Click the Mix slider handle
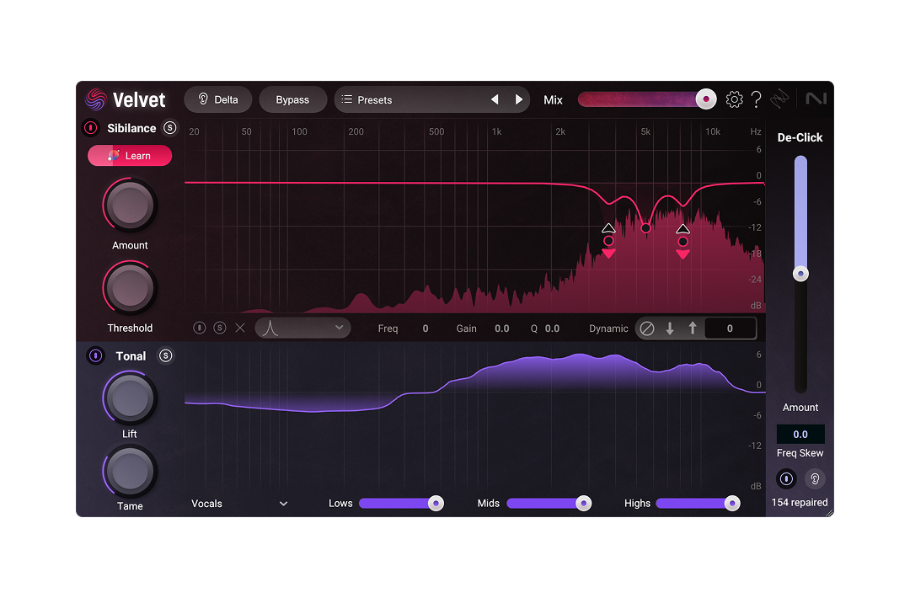910x598 pixels. tap(705, 99)
